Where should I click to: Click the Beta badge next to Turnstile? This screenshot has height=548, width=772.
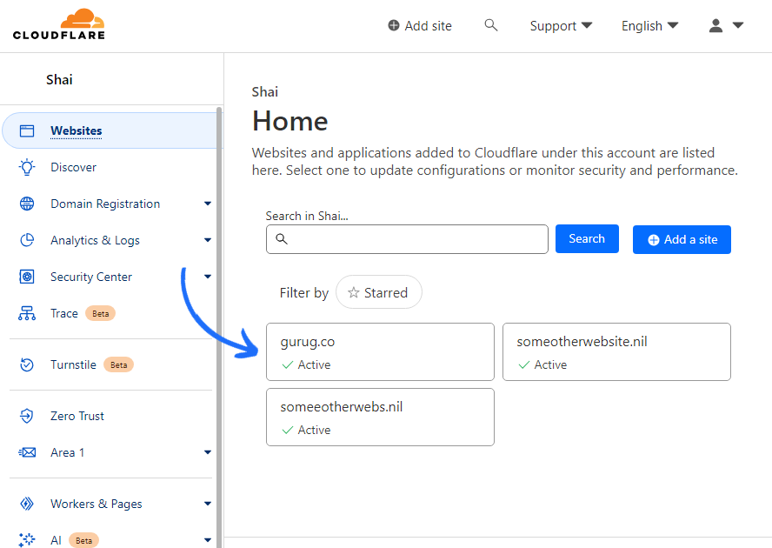(x=118, y=364)
